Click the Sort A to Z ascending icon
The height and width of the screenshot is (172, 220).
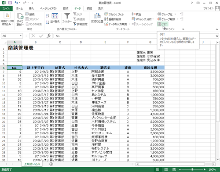point(48,16)
